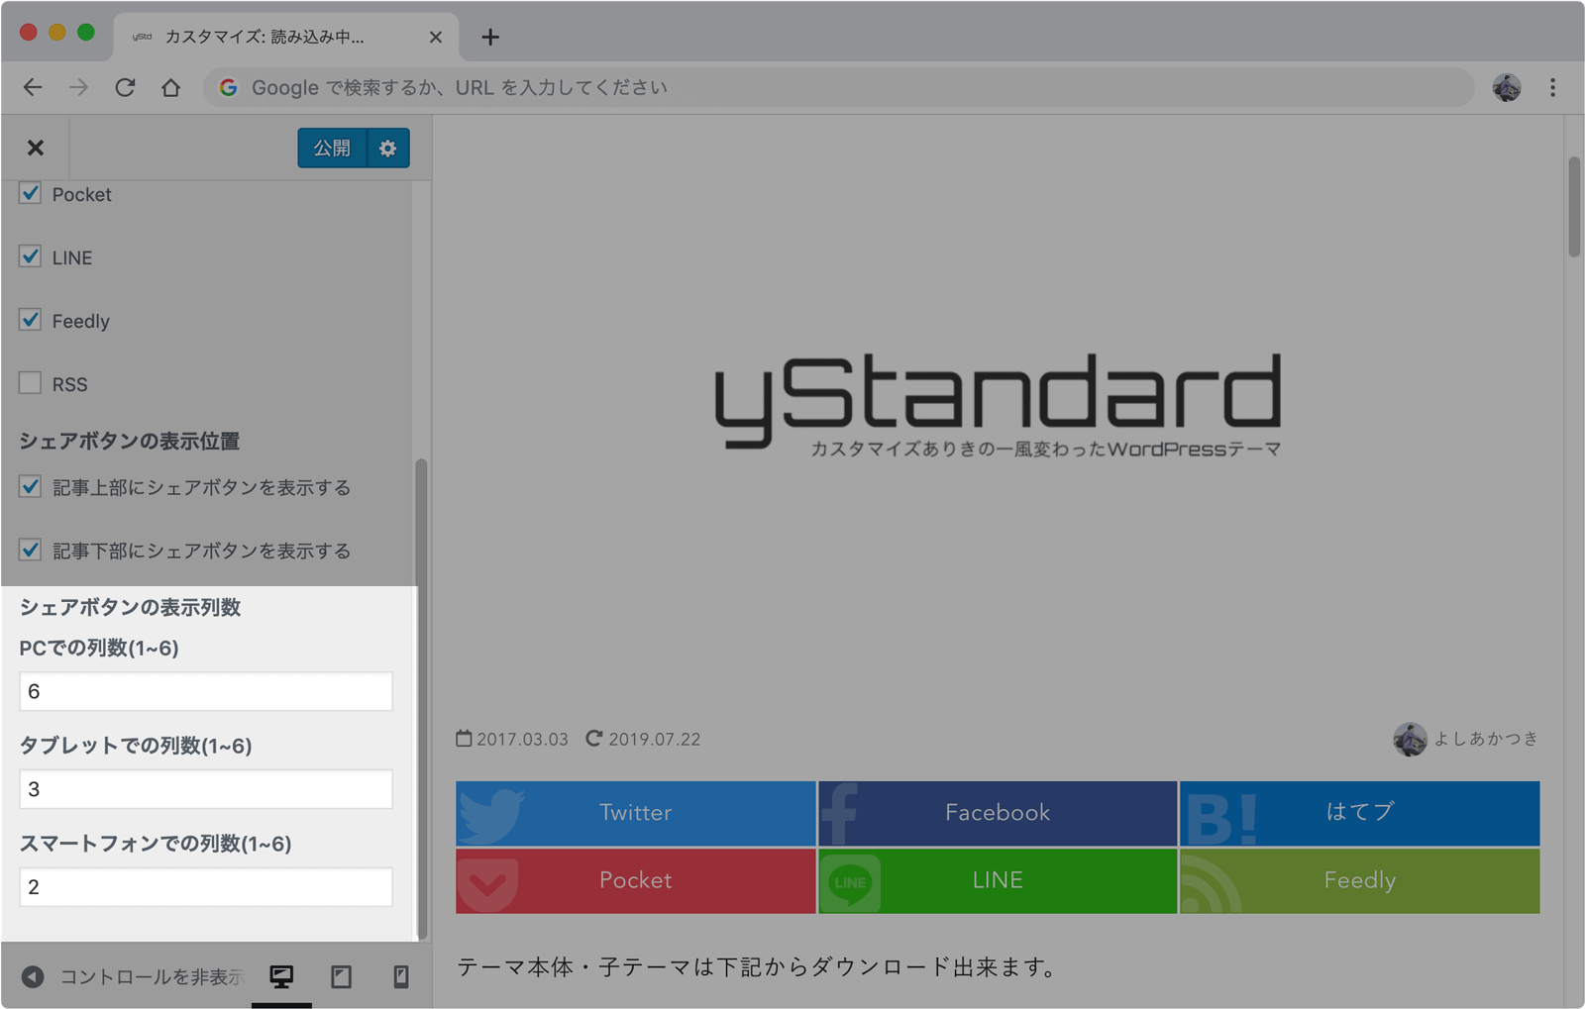Click the LINE share button in preview

click(x=998, y=880)
